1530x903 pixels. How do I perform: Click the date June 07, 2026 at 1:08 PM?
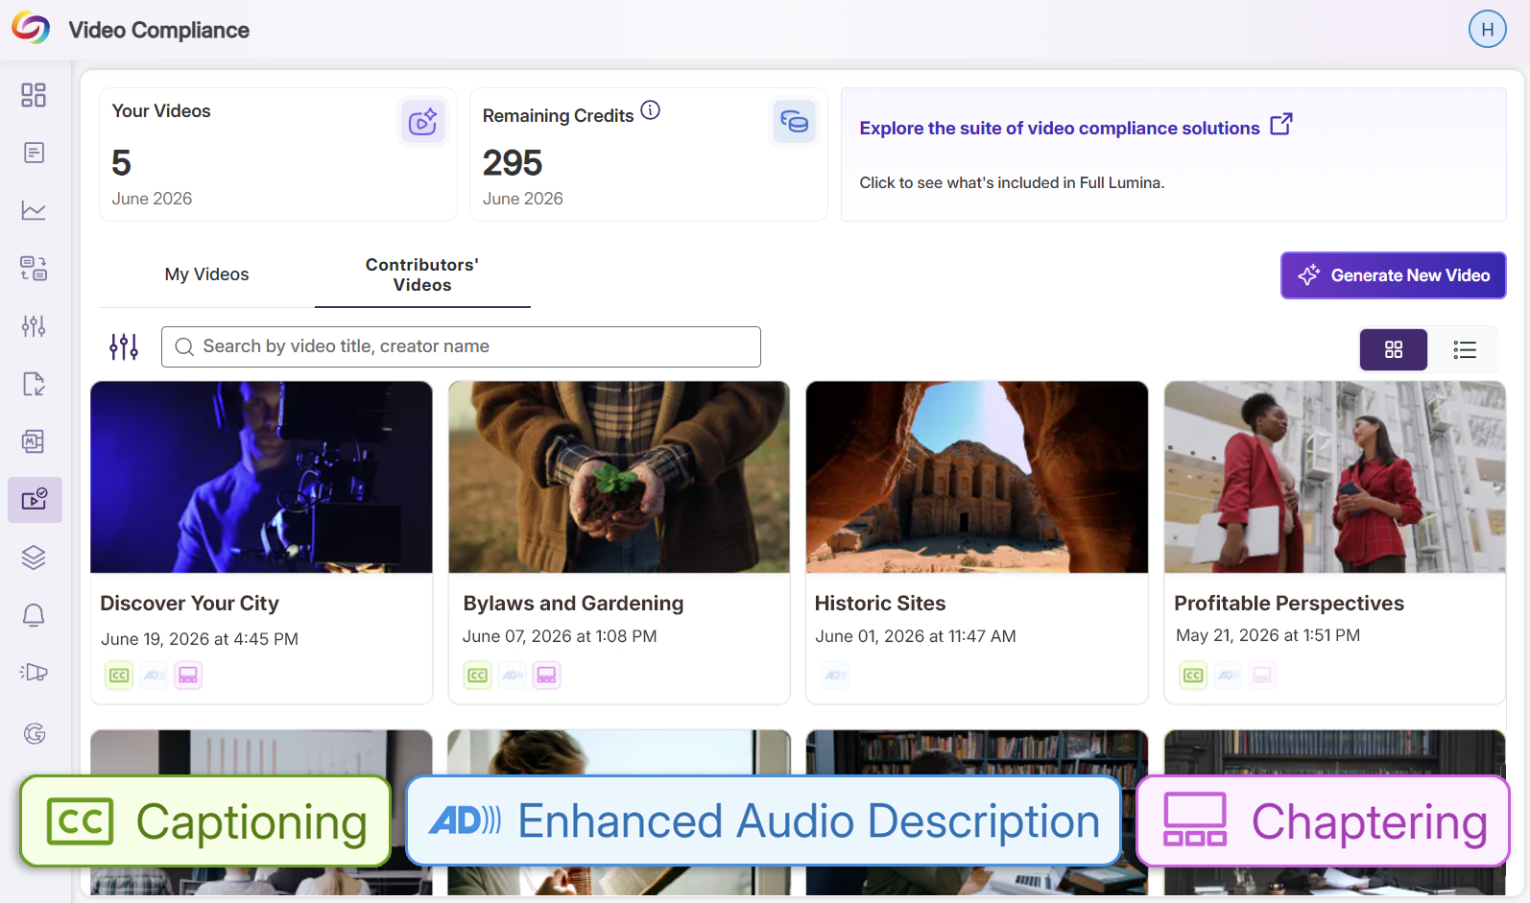tap(560, 636)
